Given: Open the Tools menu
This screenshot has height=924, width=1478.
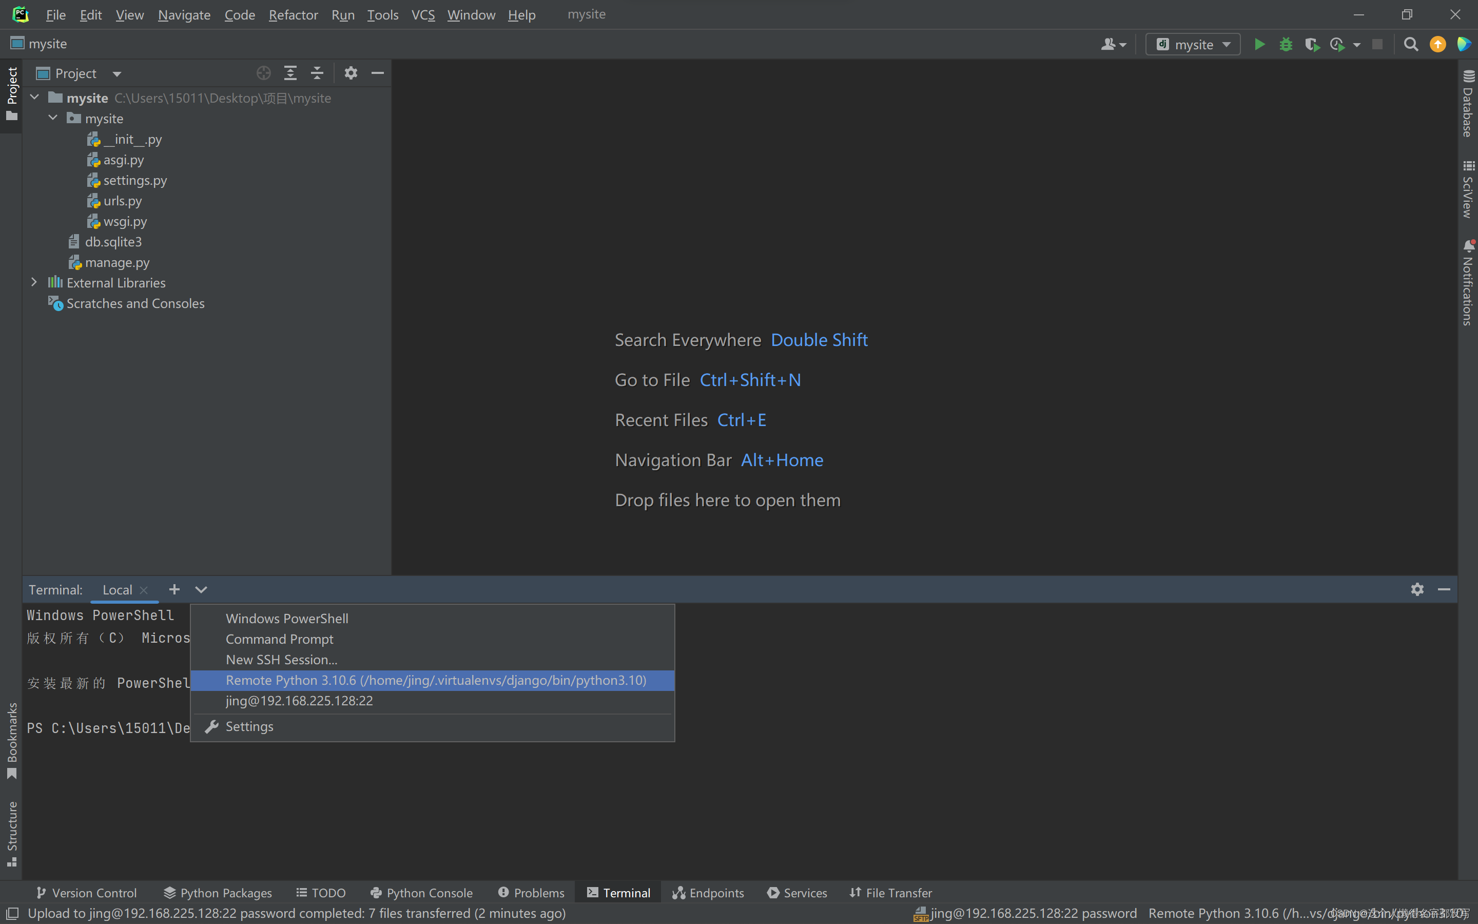Looking at the screenshot, I should click(382, 15).
